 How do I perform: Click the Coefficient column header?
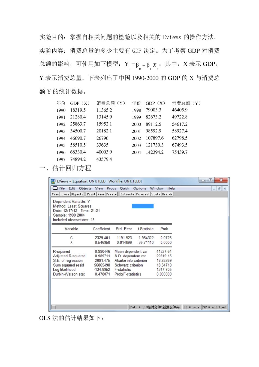tap(101, 229)
